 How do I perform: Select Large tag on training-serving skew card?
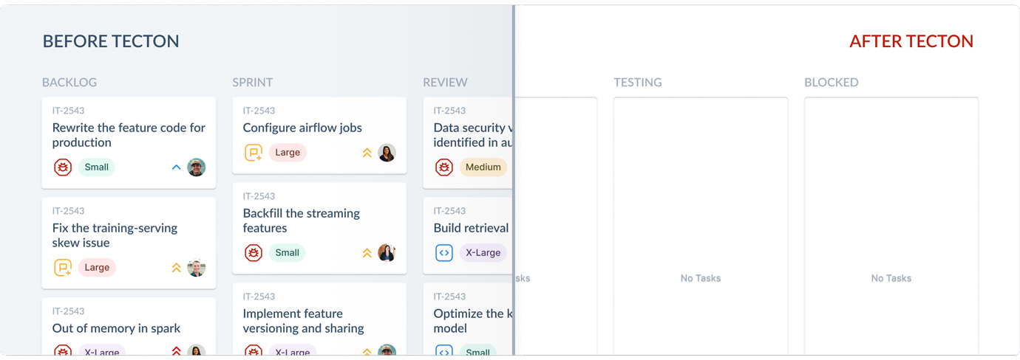[97, 268]
